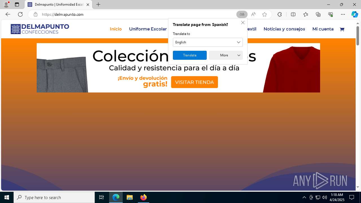Click the address bar URL field

click(138, 14)
